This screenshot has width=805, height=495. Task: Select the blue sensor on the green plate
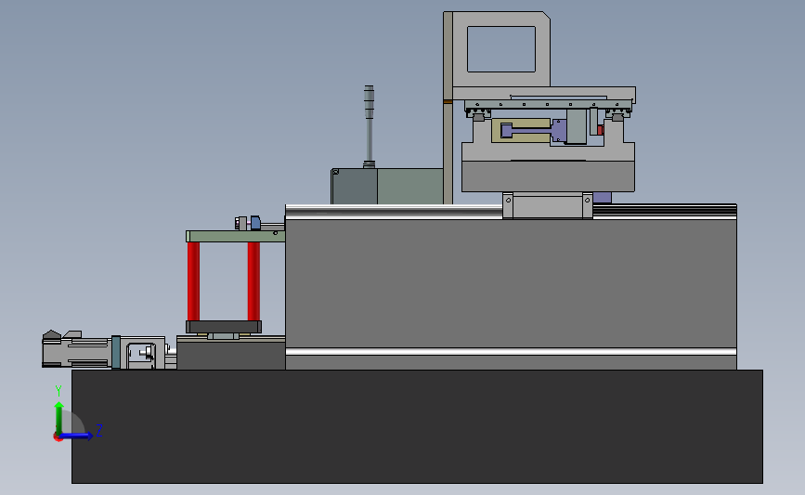click(x=255, y=223)
